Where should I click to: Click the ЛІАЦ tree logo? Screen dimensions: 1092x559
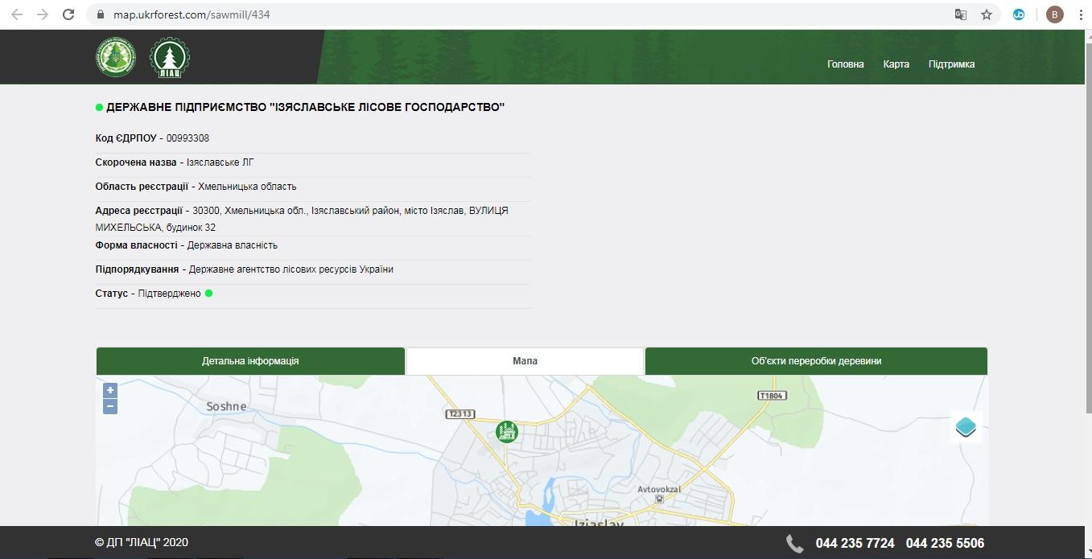(170, 58)
